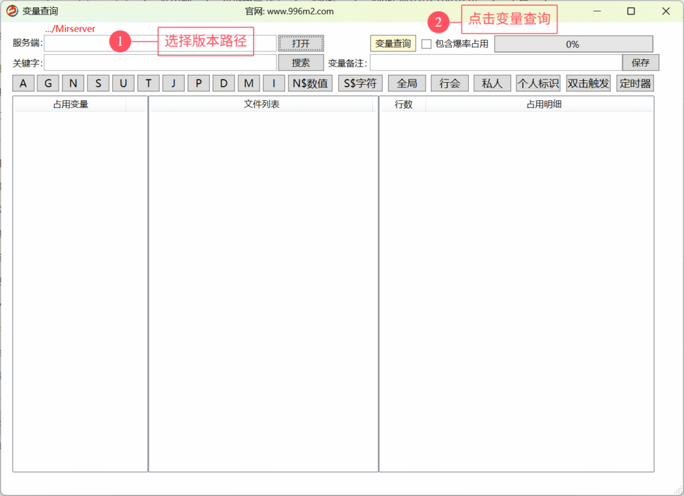Screen dimensions: 684x496
Task: Select the M variable filter button
Action: click(248, 83)
